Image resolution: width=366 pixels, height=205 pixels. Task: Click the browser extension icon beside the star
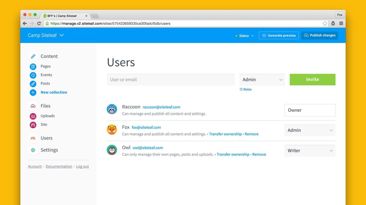pos(333,23)
